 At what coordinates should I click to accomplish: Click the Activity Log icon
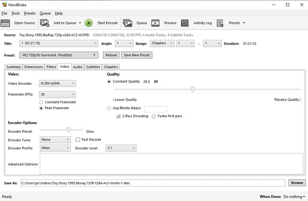click(185, 23)
